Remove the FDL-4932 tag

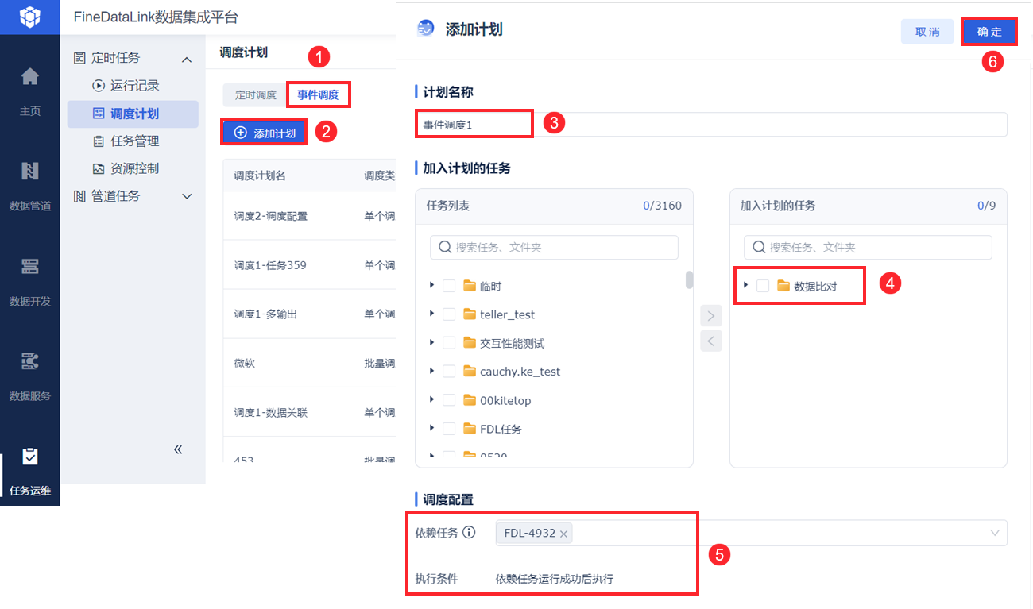coord(563,534)
